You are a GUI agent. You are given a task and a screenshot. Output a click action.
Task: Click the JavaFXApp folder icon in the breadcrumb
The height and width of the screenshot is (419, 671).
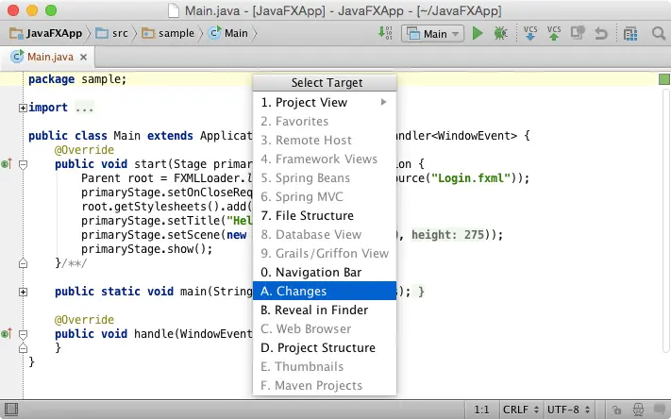click(16, 33)
